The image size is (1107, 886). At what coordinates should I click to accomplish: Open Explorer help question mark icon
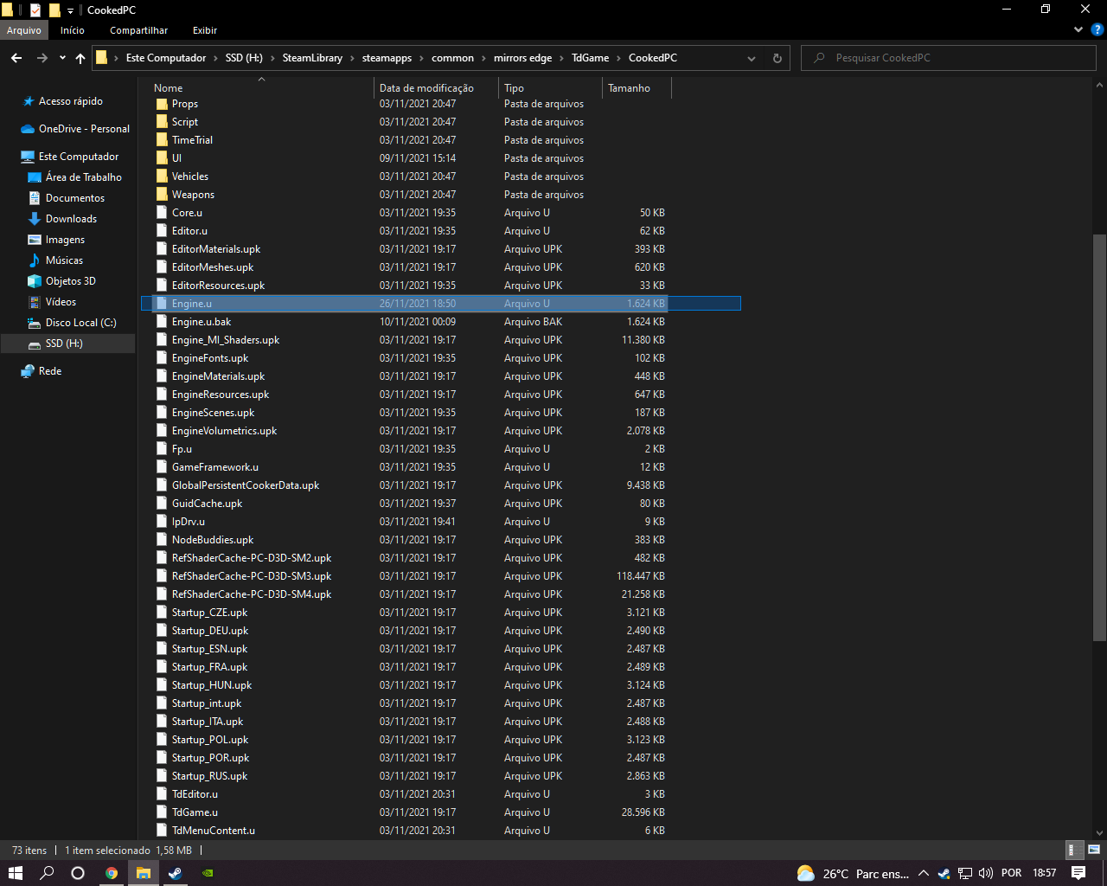(1097, 29)
